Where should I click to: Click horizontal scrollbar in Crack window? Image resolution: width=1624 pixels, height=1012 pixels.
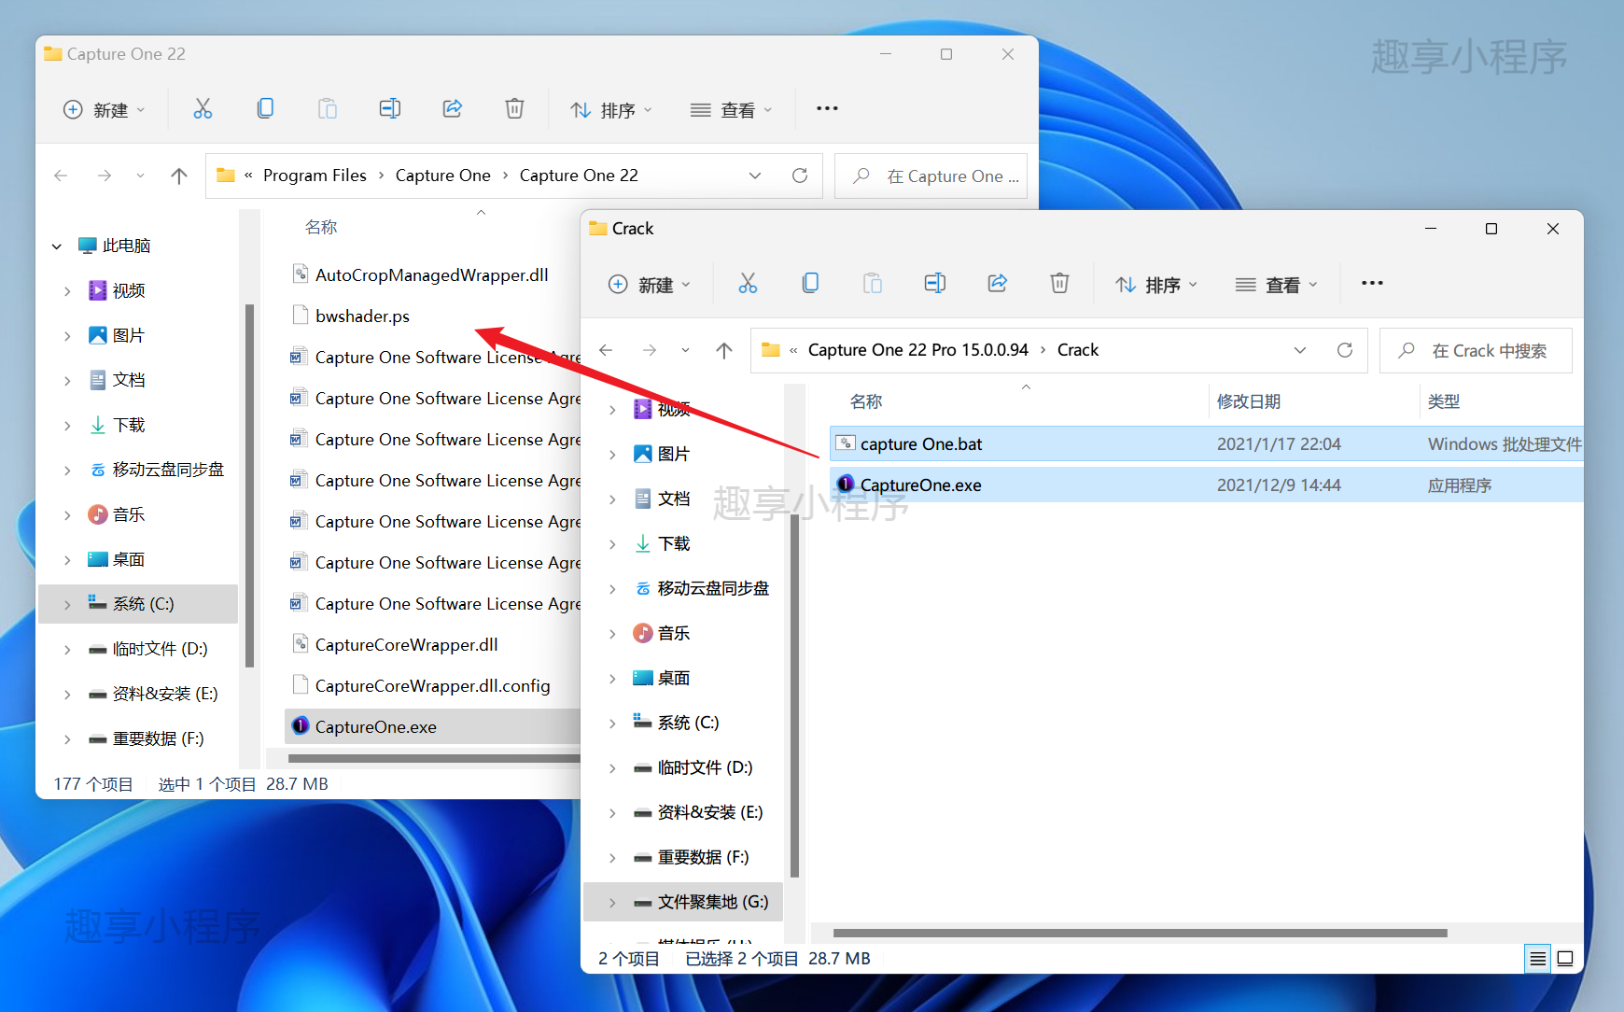(x=1140, y=933)
